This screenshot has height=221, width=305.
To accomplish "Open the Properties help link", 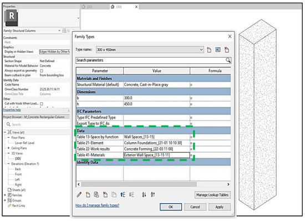I will [x=12, y=110].
